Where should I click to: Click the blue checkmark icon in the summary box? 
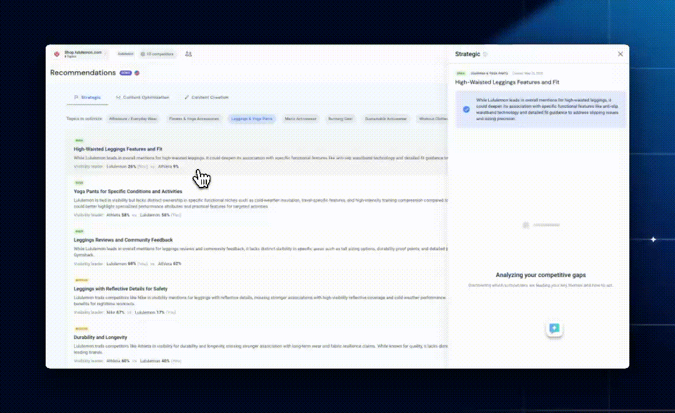[x=466, y=110]
